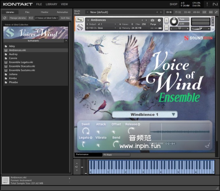Click the exclamation warning icon in the header

pyautogui.click(x=207, y=4)
